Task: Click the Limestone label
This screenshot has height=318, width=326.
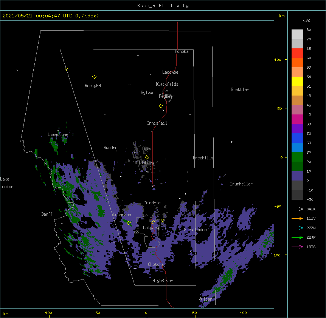Action: pos(58,134)
